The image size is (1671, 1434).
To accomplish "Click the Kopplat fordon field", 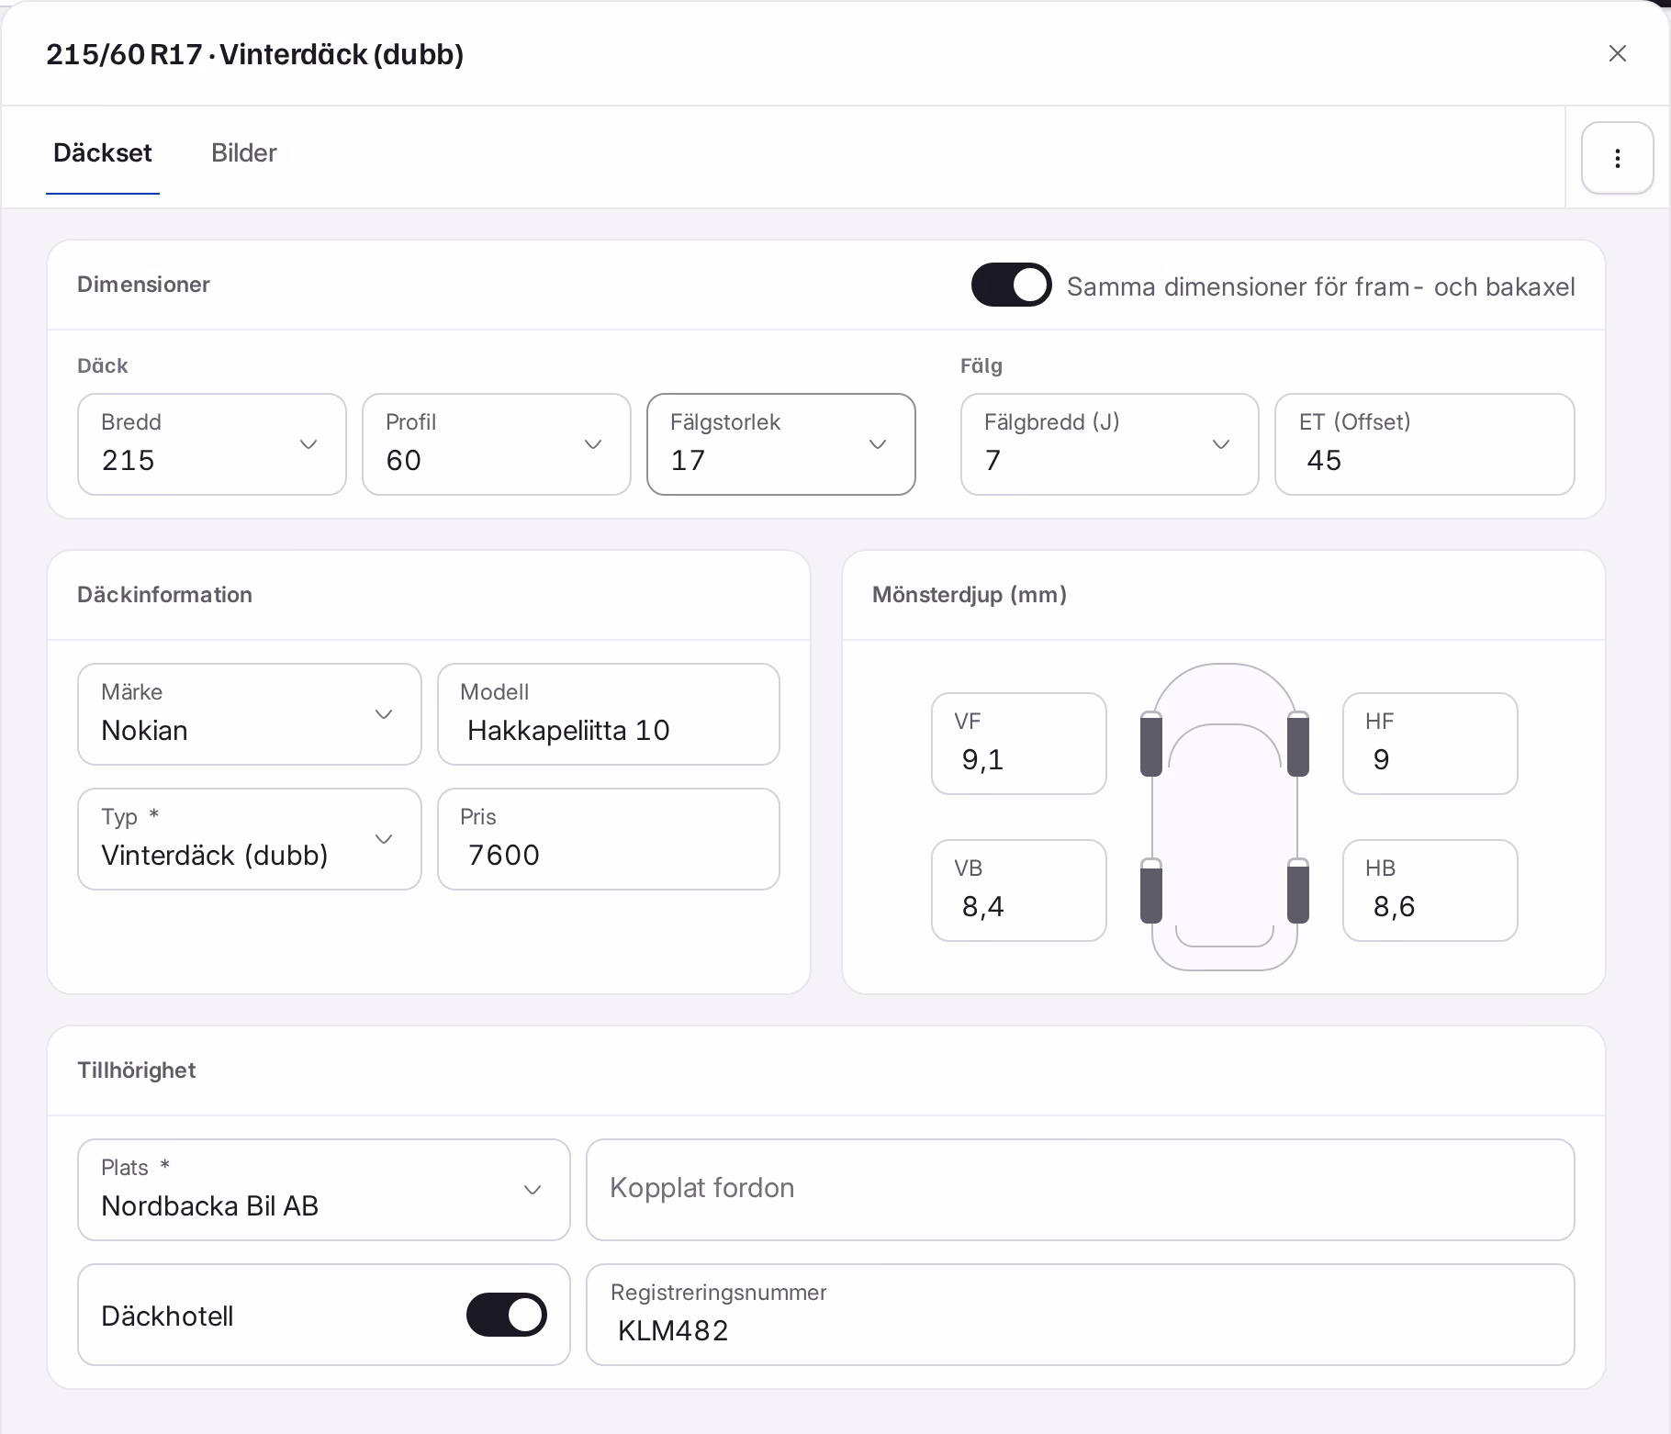I will [x=1081, y=1190].
